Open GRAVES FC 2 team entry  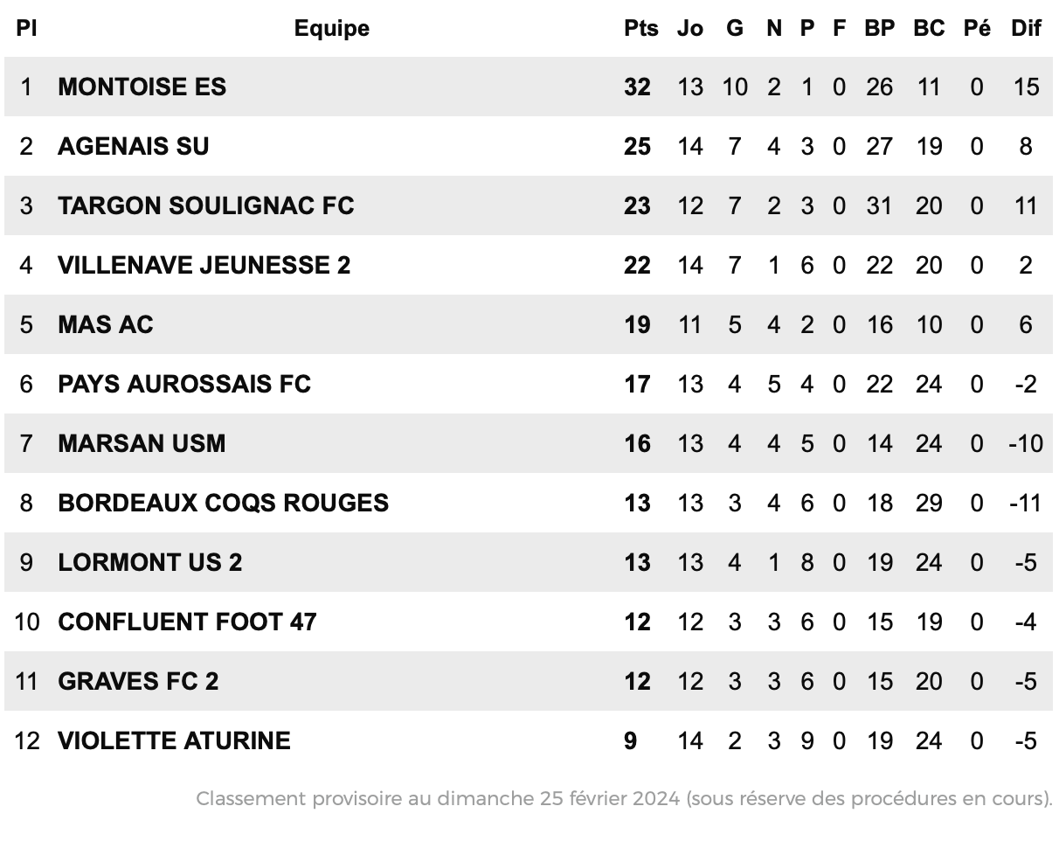click(x=138, y=681)
